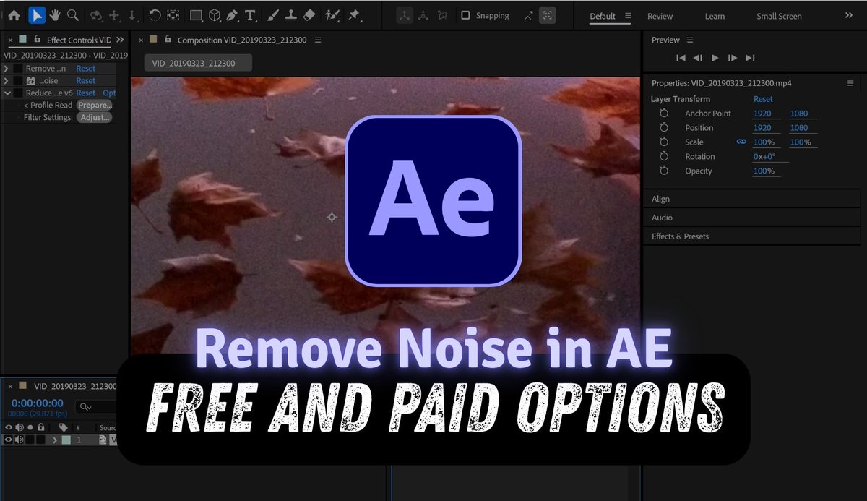Reset the Remove ...n effect
Image resolution: width=867 pixels, height=501 pixels.
(x=86, y=69)
